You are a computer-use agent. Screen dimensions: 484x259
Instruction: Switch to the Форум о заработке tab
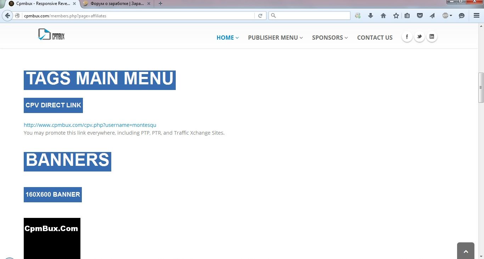click(x=116, y=4)
